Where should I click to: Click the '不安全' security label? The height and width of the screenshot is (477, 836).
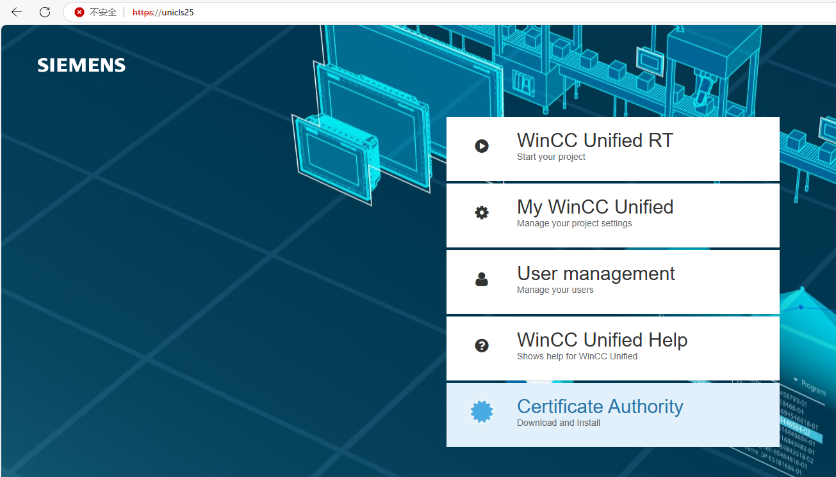[x=103, y=12]
